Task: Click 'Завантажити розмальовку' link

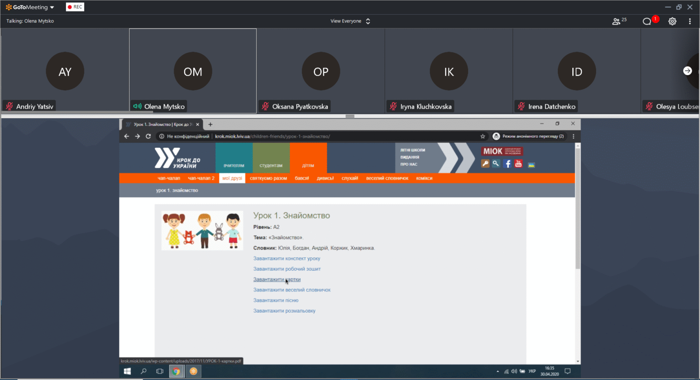Action: click(x=284, y=311)
